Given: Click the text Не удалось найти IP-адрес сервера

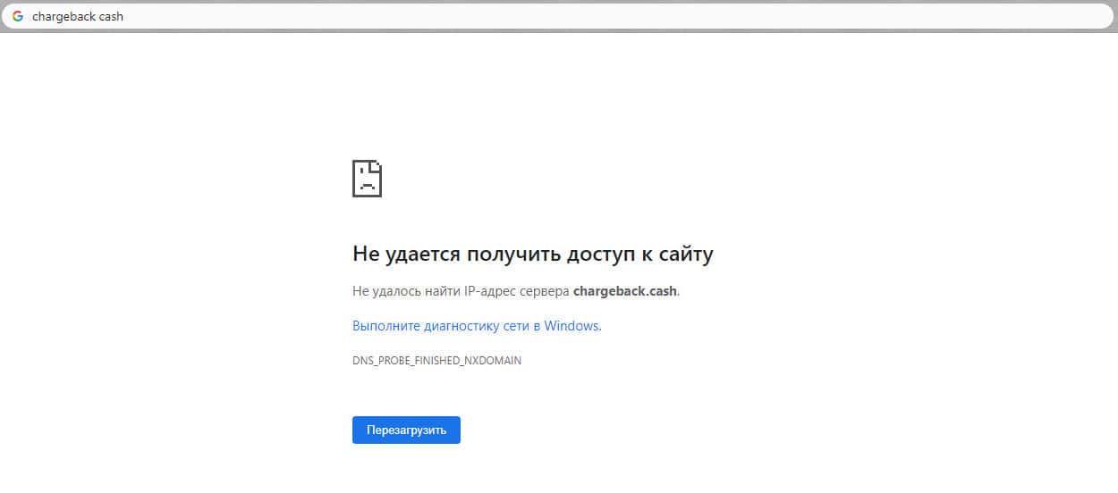Looking at the screenshot, I should (x=461, y=291).
